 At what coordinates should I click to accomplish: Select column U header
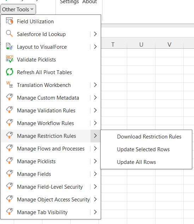(141, 45)
